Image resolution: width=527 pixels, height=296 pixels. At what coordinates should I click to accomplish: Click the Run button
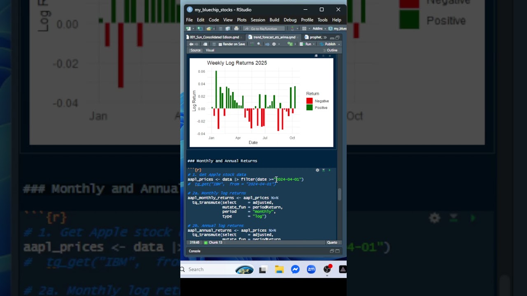[305, 44]
